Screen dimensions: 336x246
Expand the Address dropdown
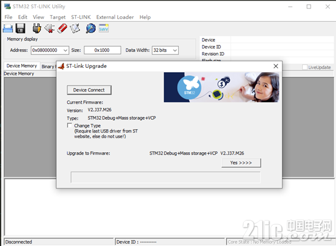click(x=66, y=50)
